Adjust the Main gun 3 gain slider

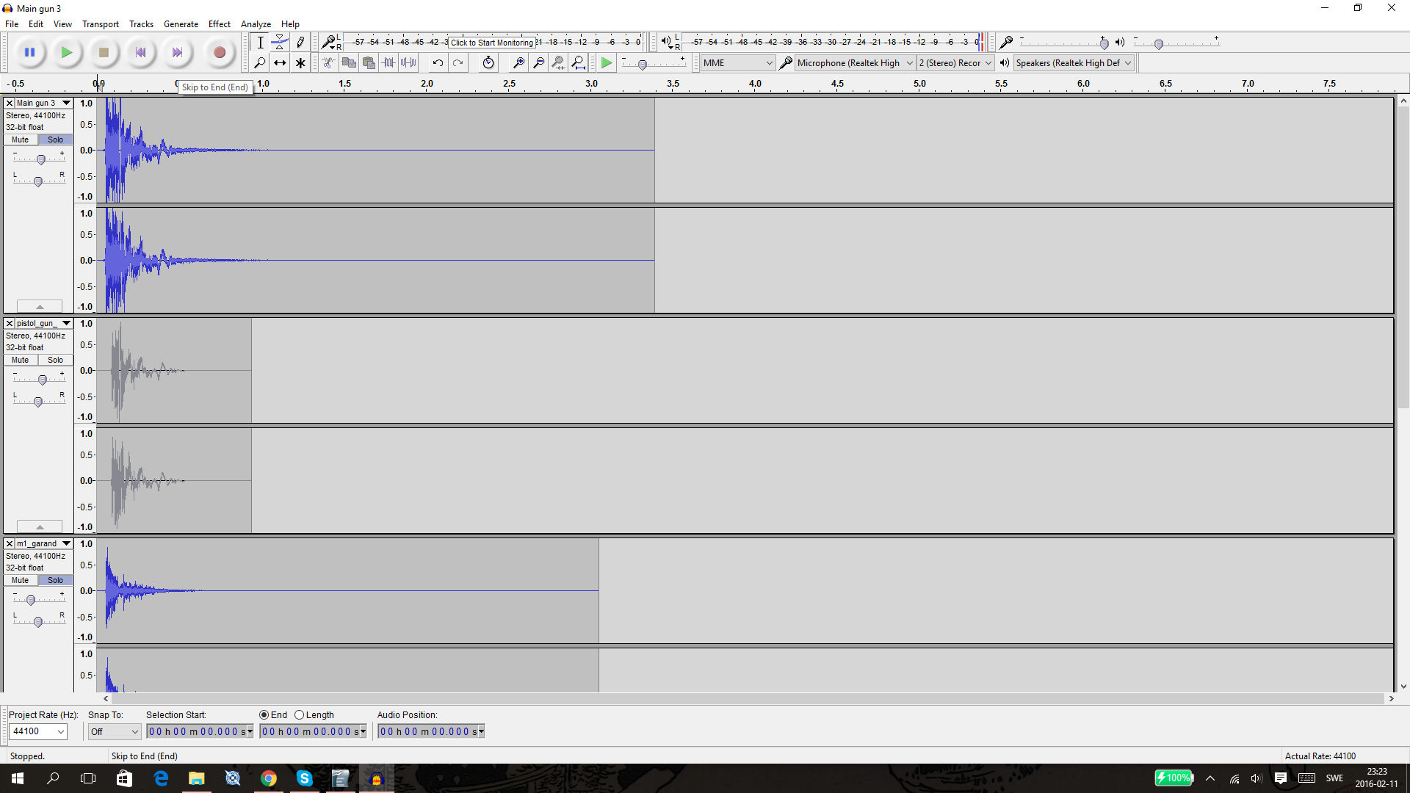coord(41,159)
